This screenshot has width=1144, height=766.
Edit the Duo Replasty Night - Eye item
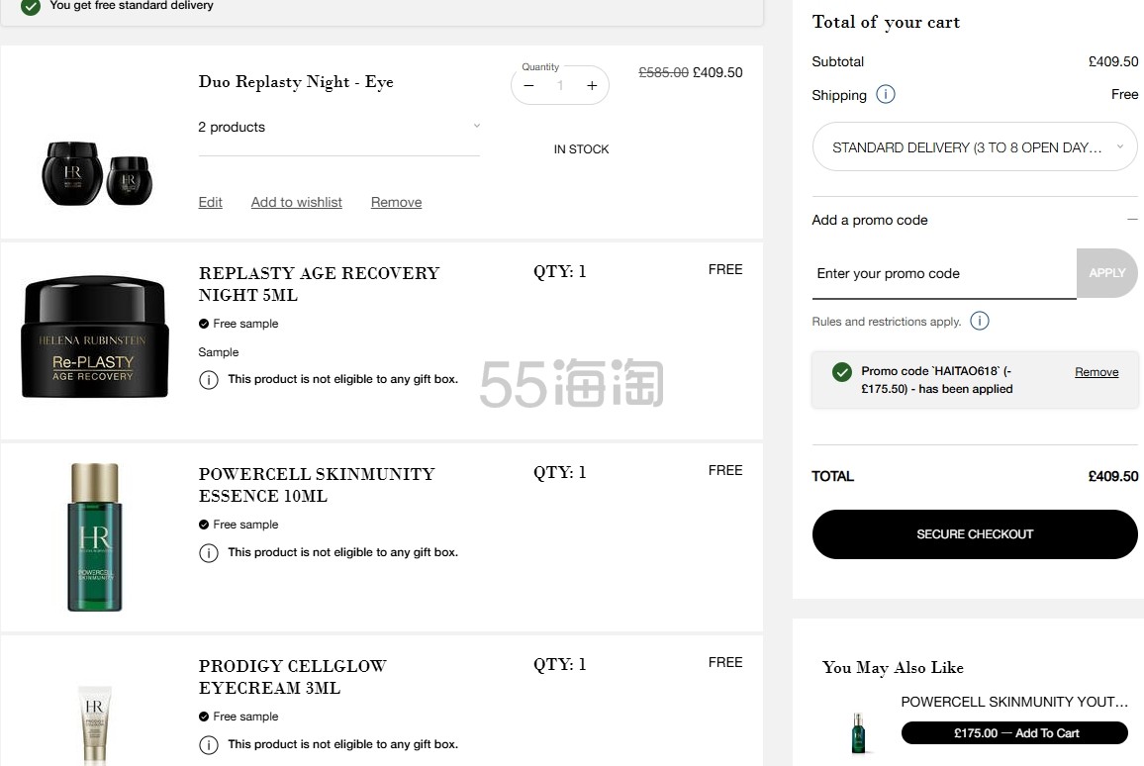click(210, 202)
